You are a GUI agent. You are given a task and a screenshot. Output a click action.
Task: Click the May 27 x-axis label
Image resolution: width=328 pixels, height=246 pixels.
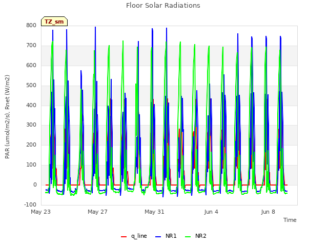pos(97,212)
